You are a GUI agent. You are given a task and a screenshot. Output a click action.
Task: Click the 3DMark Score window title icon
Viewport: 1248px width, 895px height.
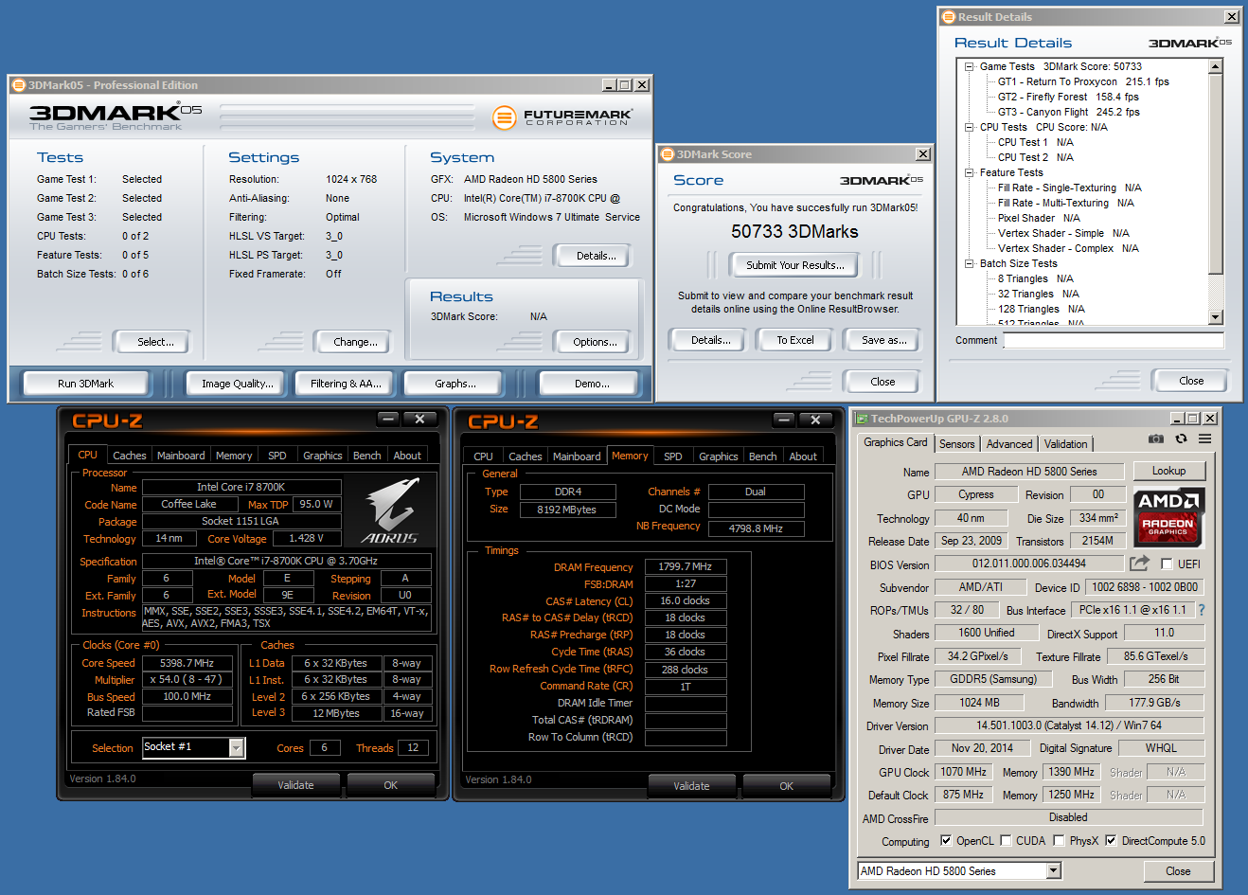pos(668,154)
